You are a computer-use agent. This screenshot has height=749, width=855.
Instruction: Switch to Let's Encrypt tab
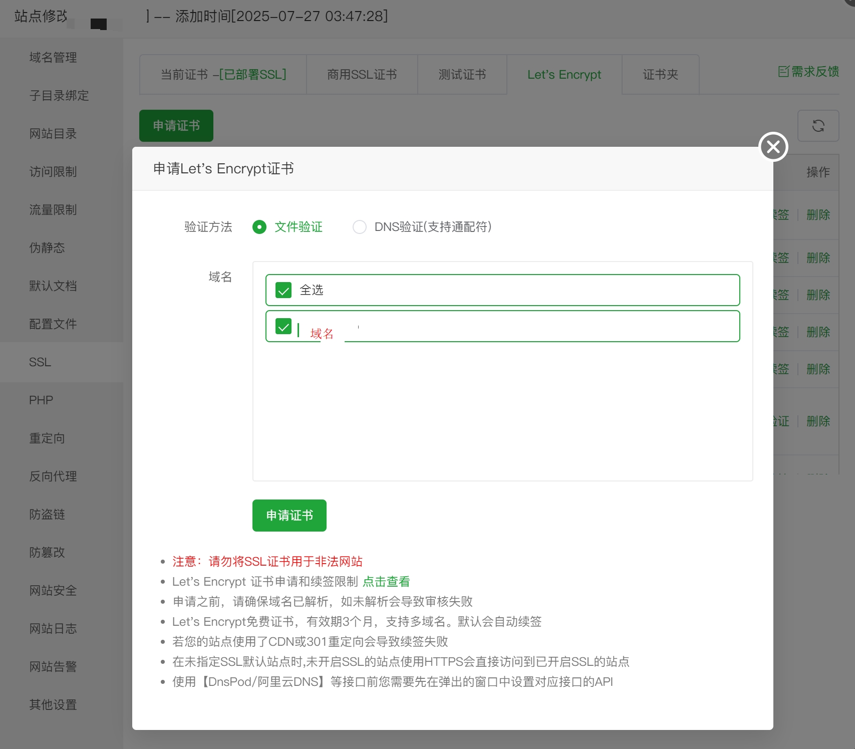[x=564, y=75]
